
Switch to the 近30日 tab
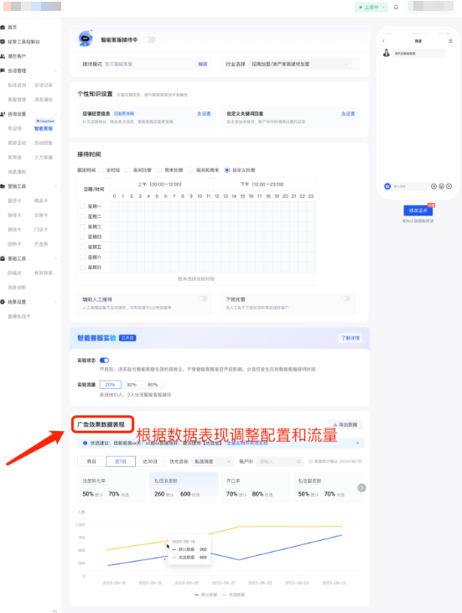point(150,461)
